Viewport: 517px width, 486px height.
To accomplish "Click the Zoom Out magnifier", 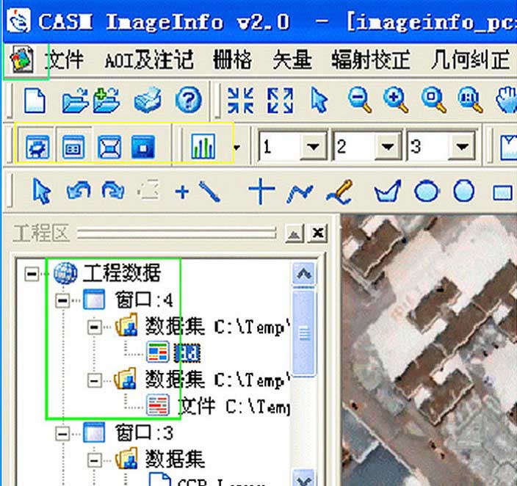I will [360, 100].
